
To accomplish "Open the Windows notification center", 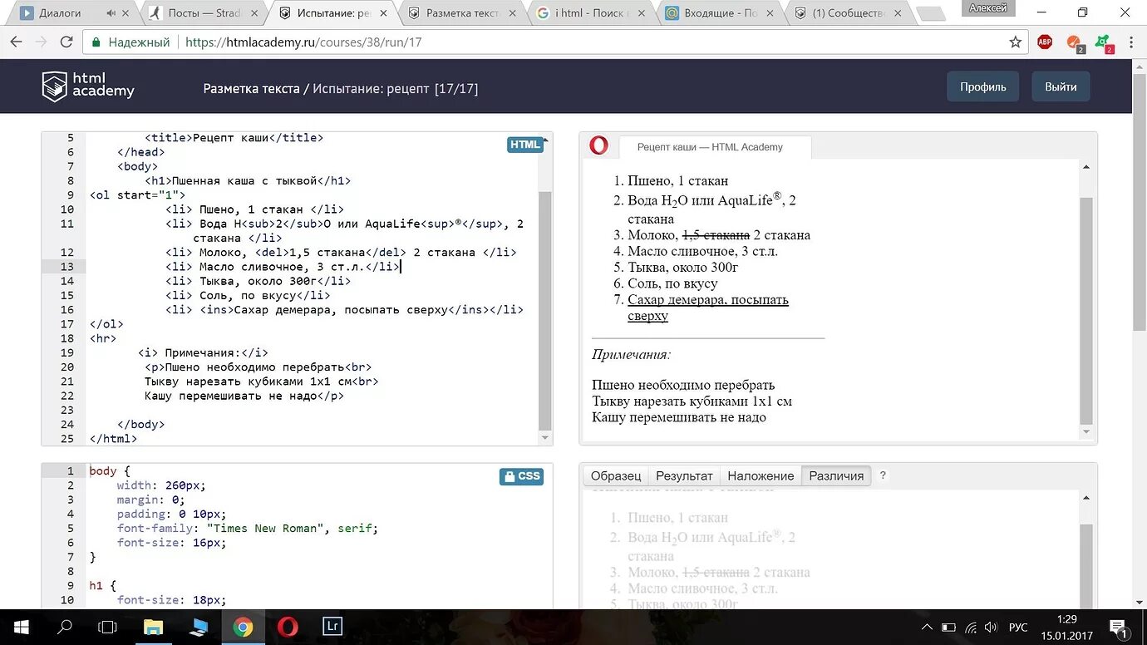I will pos(1120,627).
